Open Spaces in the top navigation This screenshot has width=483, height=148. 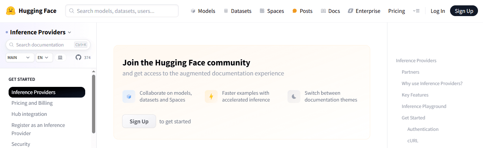(x=272, y=11)
